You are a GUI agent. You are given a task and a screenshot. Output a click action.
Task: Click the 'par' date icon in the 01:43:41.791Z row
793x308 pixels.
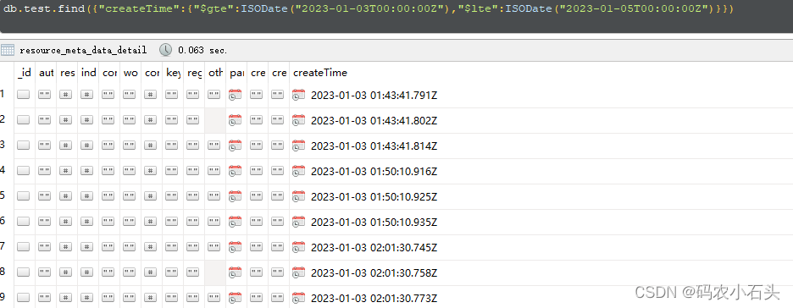(236, 95)
